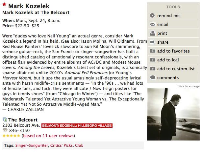Click the venue icon beside The Belcourt
The height and width of the screenshot is (152, 202).
tap(5, 119)
